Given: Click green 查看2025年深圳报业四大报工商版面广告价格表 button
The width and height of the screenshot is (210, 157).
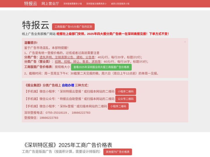Looking at the screenshot, I should pos(101,67).
